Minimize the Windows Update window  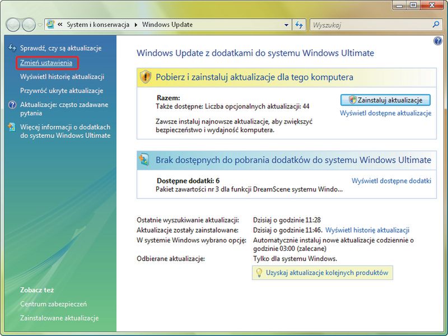(399, 6)
